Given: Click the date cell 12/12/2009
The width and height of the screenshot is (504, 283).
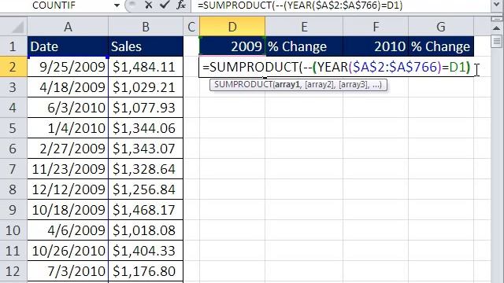Looking at the screenshot, I should tap(68, 189).
